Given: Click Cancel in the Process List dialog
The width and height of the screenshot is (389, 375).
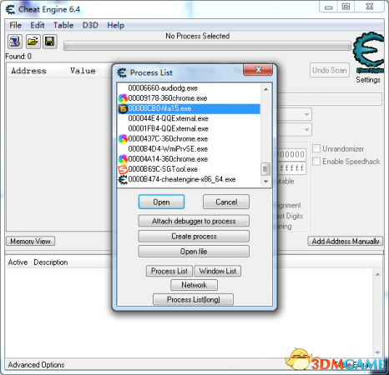Looking at the screenshot, I should click(x=226, y=202).
